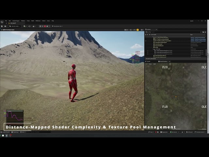This screenshot has height=157, width=209.
Task: Click the yellow player marker on minimap
Action: pos(176,96)
